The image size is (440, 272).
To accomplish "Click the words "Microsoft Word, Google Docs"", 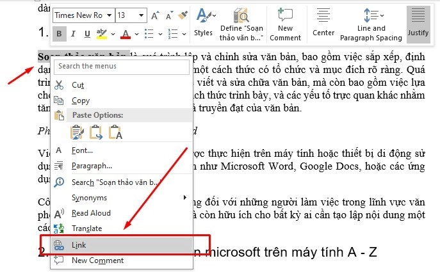I will tap(291, 166).
